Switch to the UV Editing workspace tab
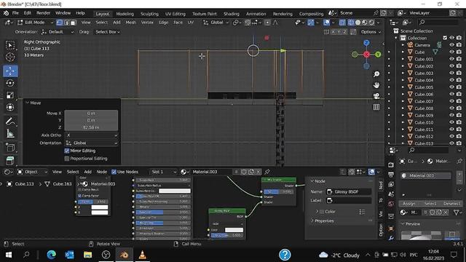This screenshot has height=262, width=466. (175, 14)
